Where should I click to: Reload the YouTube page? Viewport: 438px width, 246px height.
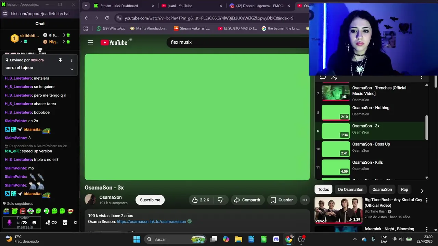[x=107, y=18]
